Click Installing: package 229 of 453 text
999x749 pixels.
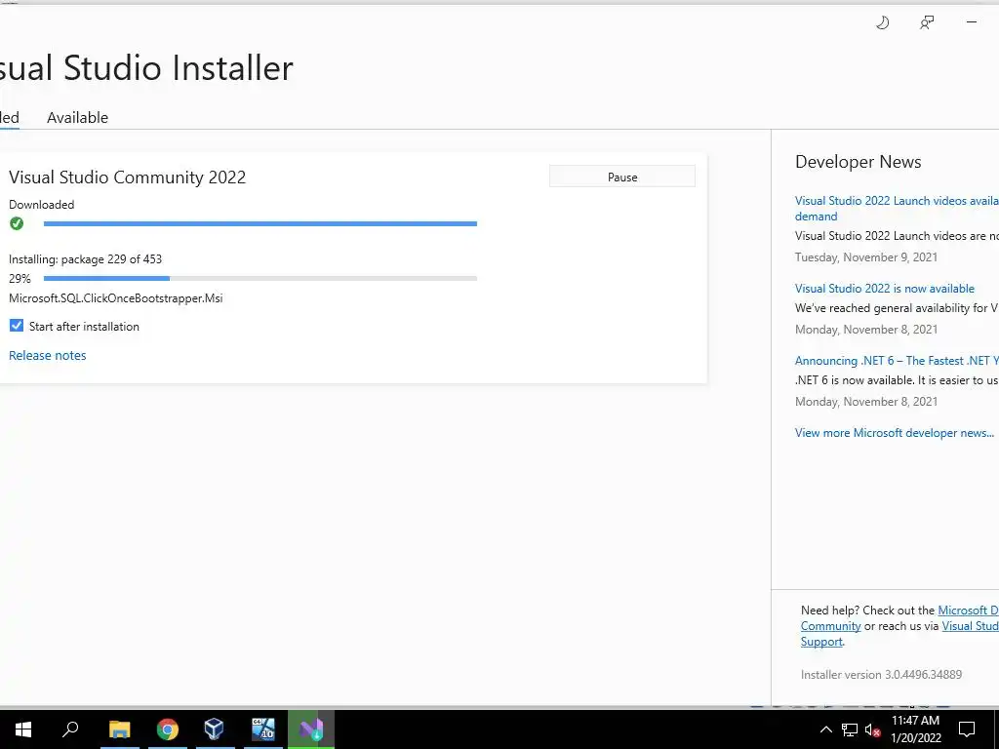85,259
